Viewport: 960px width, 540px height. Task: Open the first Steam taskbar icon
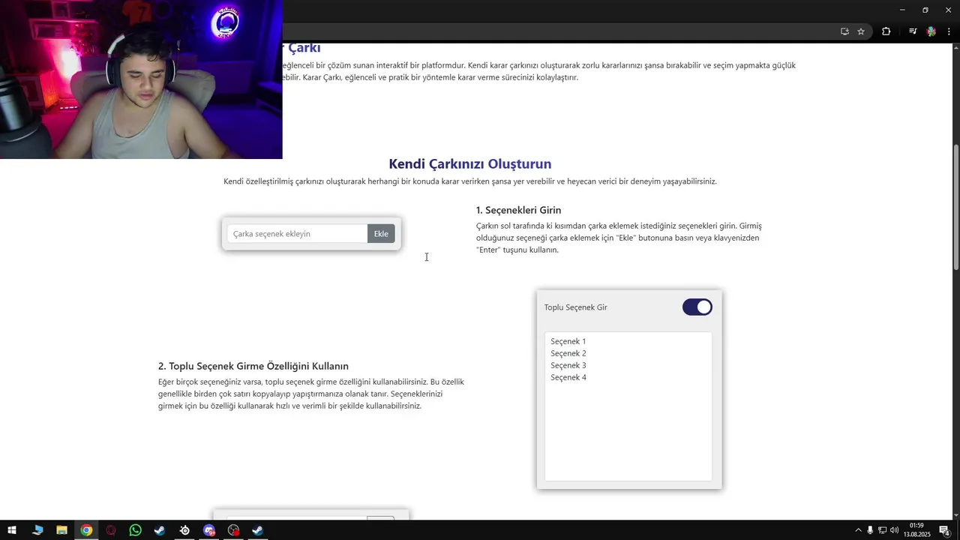tap(160, 530)
